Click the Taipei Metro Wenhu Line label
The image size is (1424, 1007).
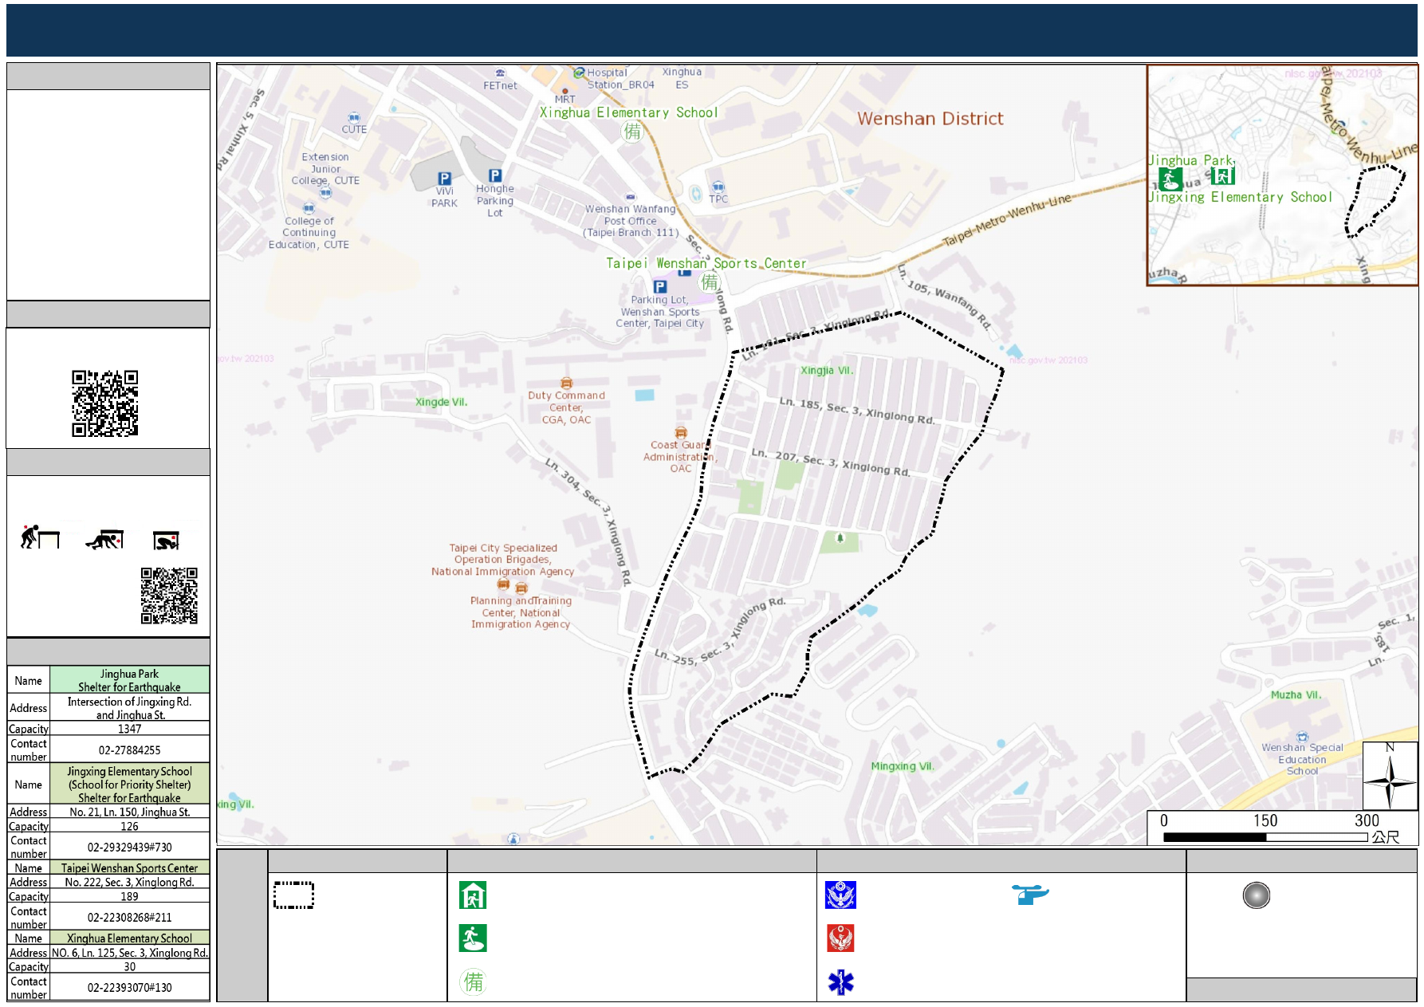click(x=1007, y=219)
